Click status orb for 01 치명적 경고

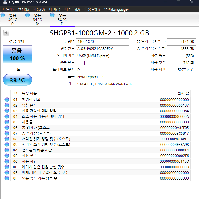[x=7, y=99]
